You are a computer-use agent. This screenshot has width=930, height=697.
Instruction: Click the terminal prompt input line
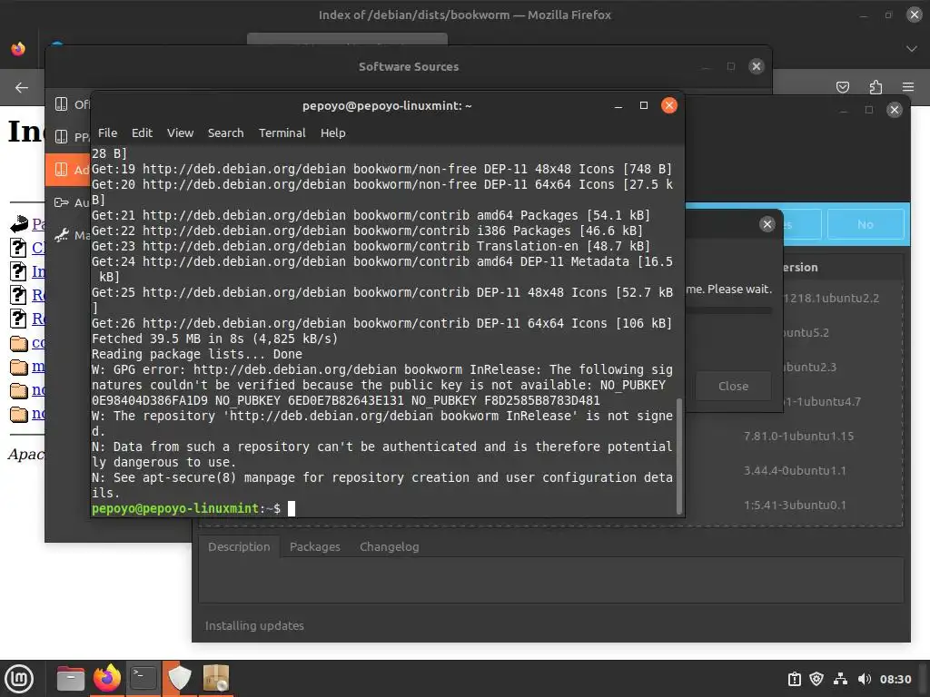(384, 508)
